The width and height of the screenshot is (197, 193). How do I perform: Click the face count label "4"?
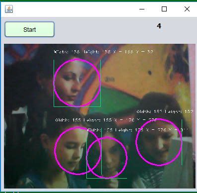159,26
